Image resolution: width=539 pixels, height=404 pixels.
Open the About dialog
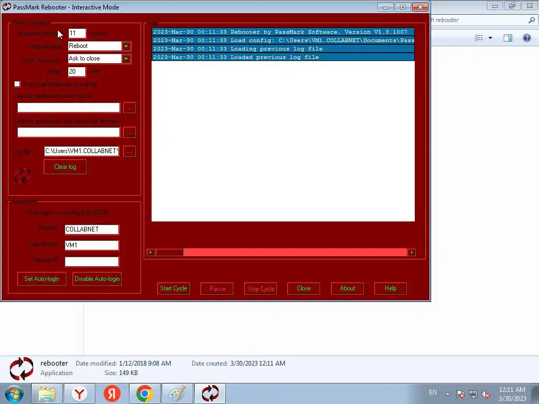(x=347, y=288)
